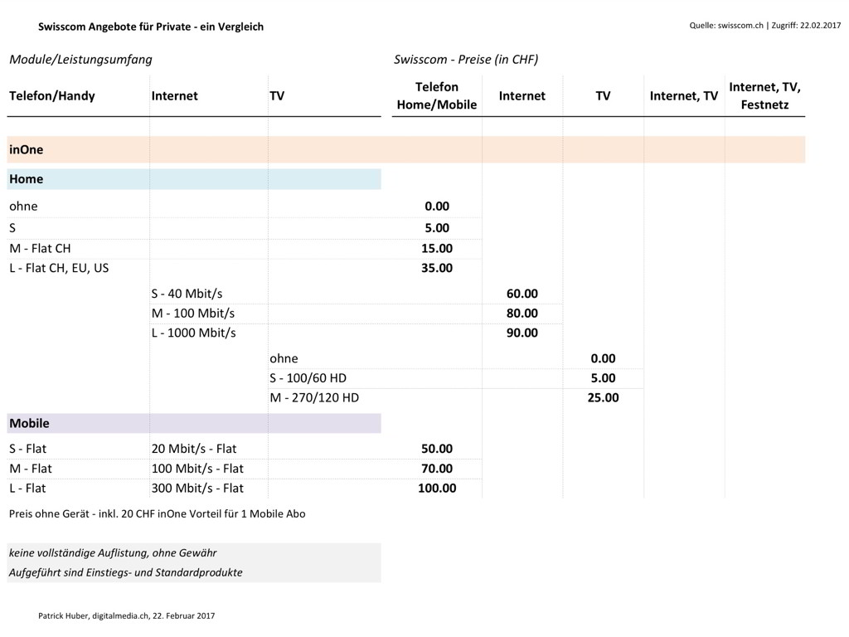The width and height of the screenshot is (849, 637).
Task: Click the price '70.00'
Action: [437, 469]
